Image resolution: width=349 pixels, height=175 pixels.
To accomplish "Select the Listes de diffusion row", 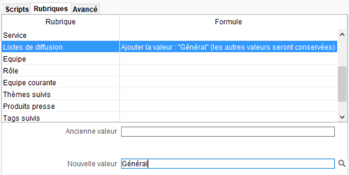I will [170, 47].
